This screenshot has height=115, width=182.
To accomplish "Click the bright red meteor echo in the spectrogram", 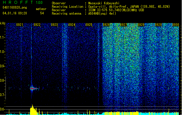I will pyautogui.click(x=33, y=89).
